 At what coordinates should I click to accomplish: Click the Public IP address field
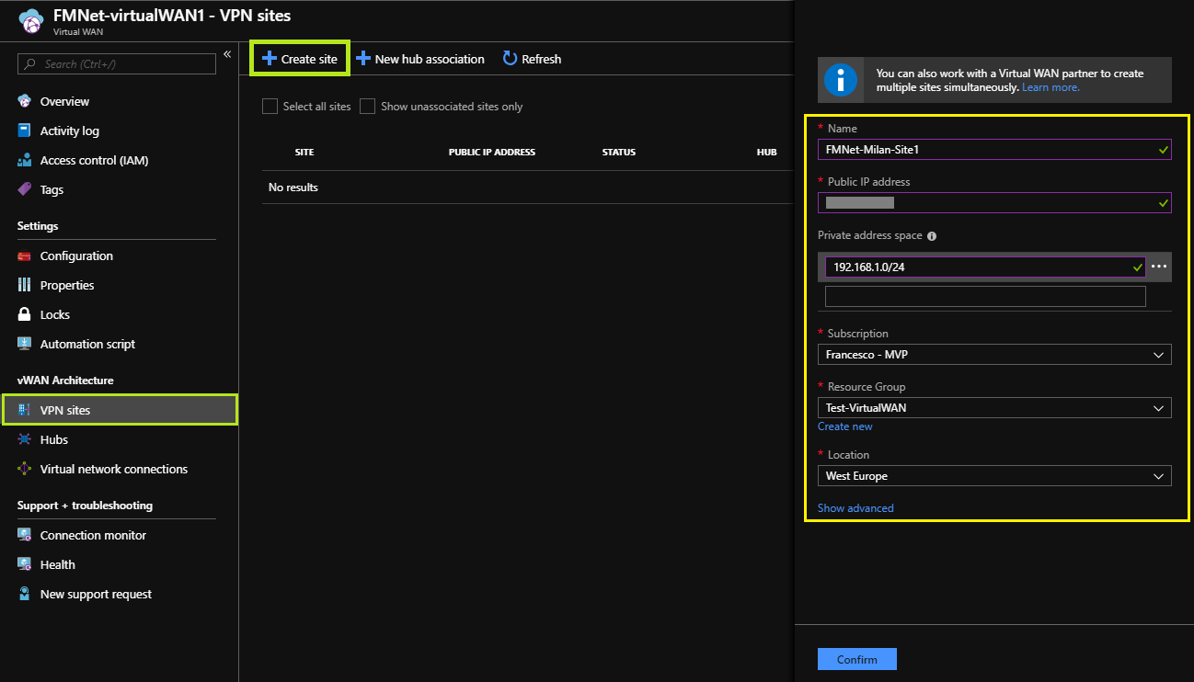(994, 202)
